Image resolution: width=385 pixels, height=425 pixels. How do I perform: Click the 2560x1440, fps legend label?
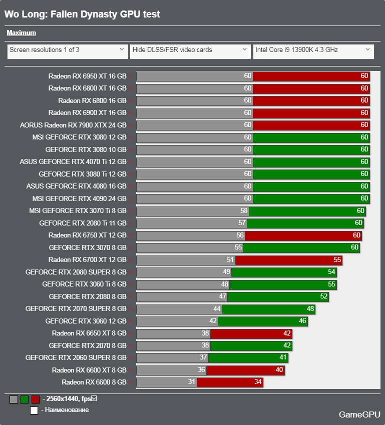coord(69,398)
